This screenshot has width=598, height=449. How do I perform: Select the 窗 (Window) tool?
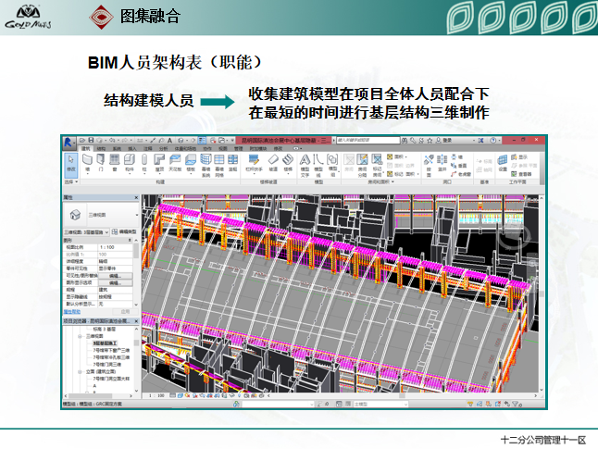pyautogui.click(x=115, y=164)
